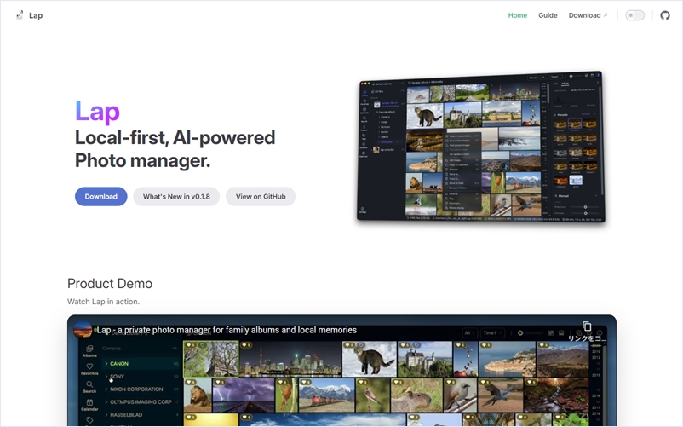
Task: Open the GitHub icon in the header
Action: point(665,15)
